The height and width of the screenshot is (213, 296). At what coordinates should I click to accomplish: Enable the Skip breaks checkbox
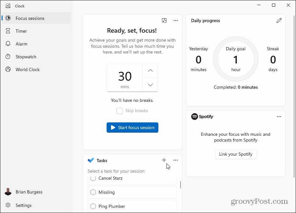click(120, 111)
